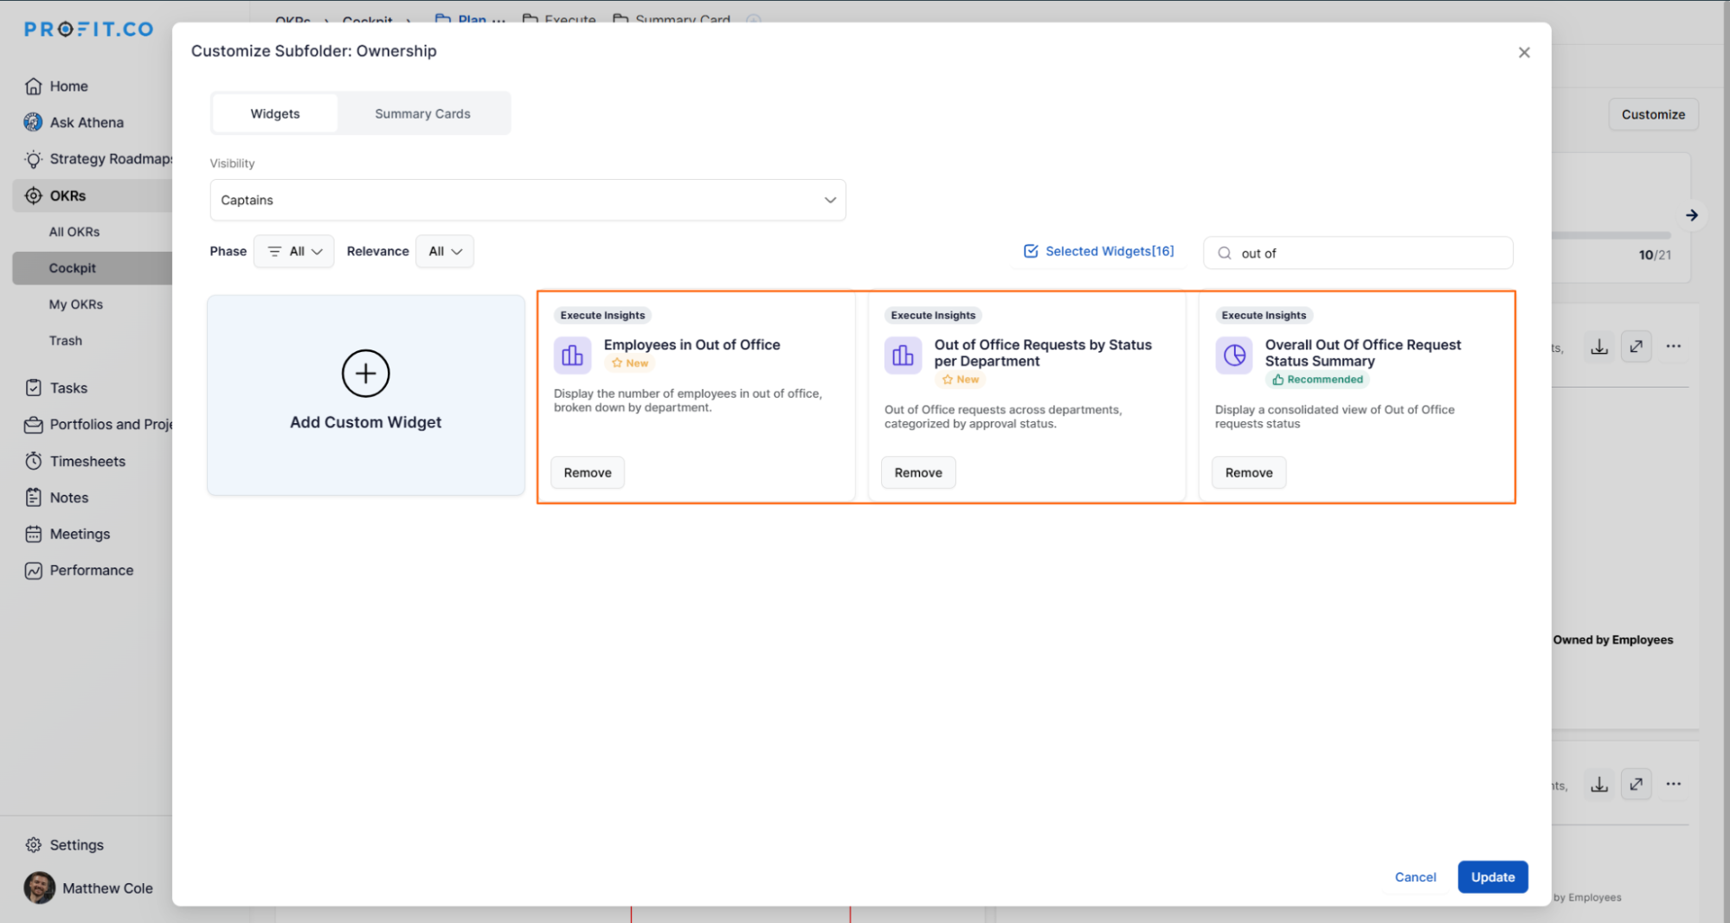This screenshot has width=1730, height=923.
Task: Open Ask Athena from the sidebar
Action: 86,122
